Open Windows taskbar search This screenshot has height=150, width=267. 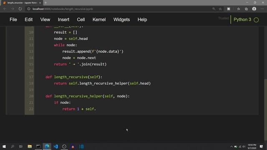(13, 146)
